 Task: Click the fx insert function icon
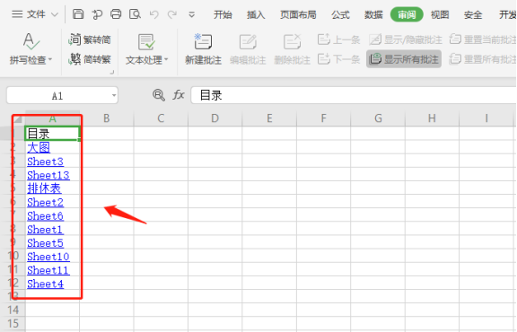[x=179, y=95]
